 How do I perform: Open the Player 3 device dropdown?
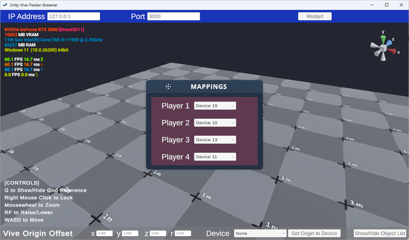(x=215, y=140)
